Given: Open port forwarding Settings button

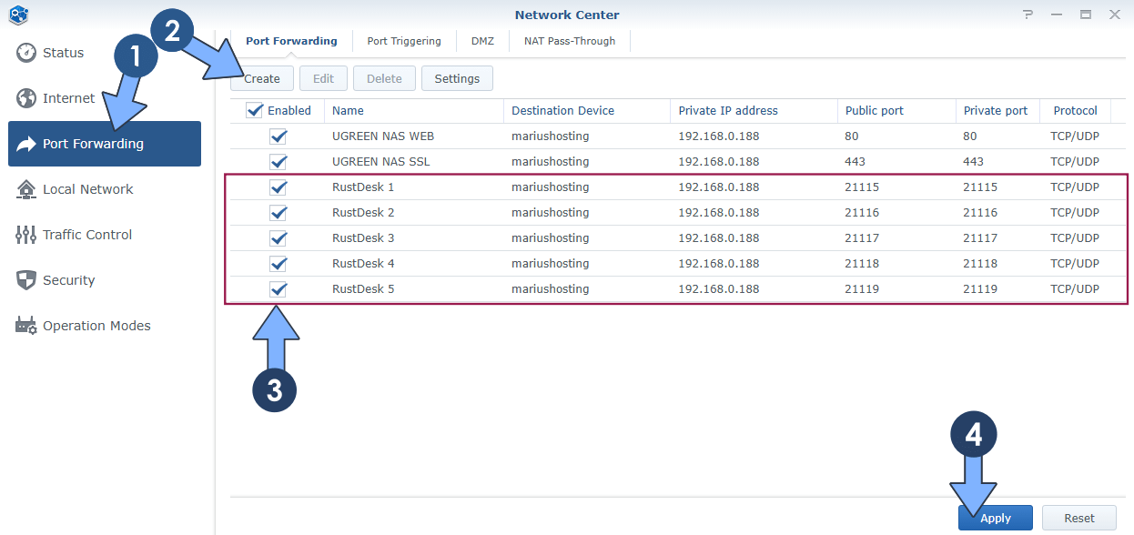Looking at the screenshot, I should pos(457,79).
